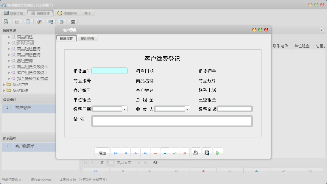The height and width of the screenshot is (184, 327).
Task: Open the 缴费日期 date dropdown
Action: 124,109
